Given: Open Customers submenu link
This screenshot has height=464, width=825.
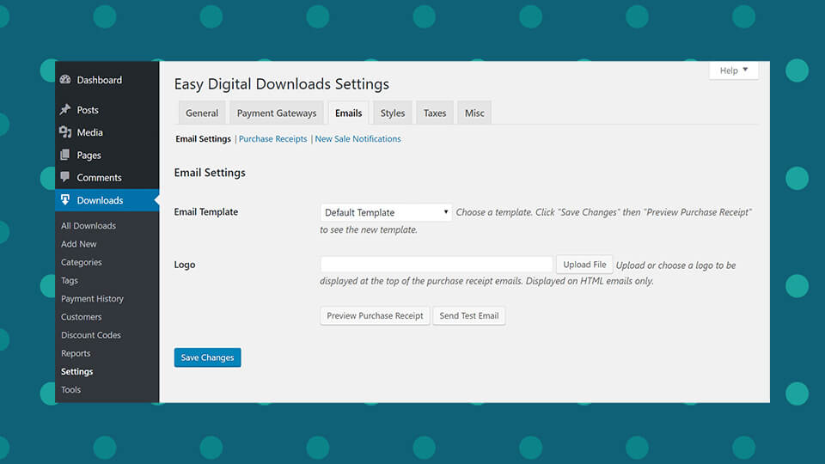Looking at the screenshot, I should (82, 317).
